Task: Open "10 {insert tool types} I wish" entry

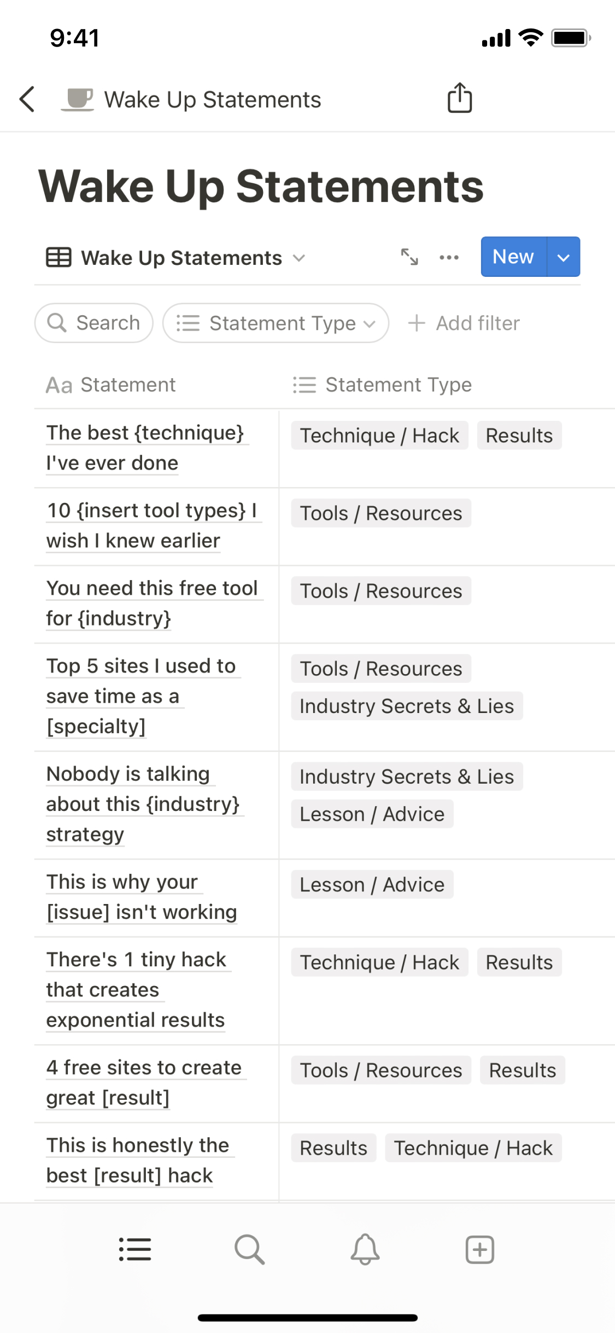Action: click(152, 525)
